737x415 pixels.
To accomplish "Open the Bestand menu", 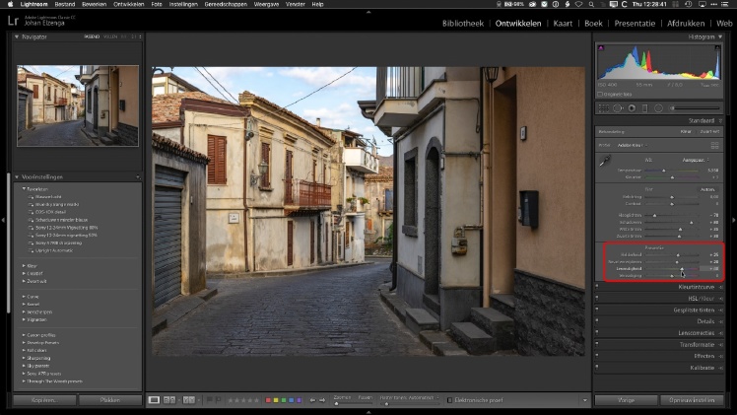I will [x=65, y=4].
